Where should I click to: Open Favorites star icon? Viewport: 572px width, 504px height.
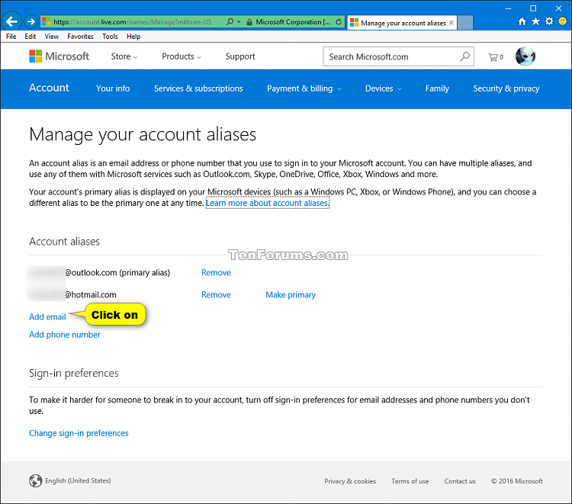coord(535,21)
